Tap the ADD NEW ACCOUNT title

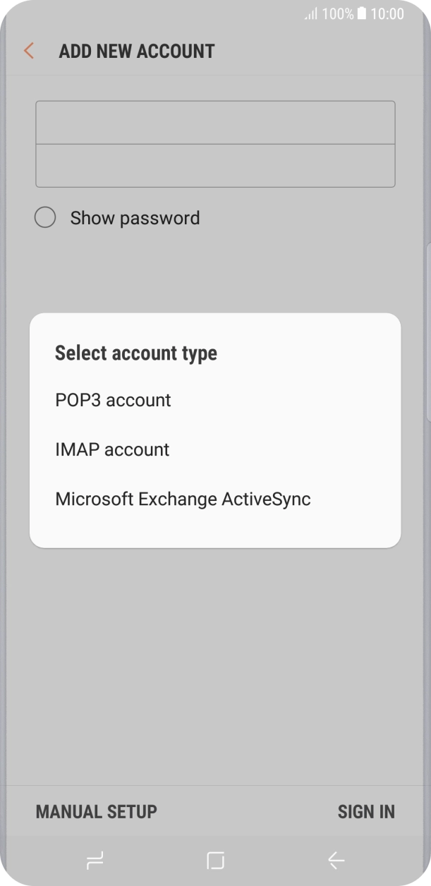click(137, 51)
